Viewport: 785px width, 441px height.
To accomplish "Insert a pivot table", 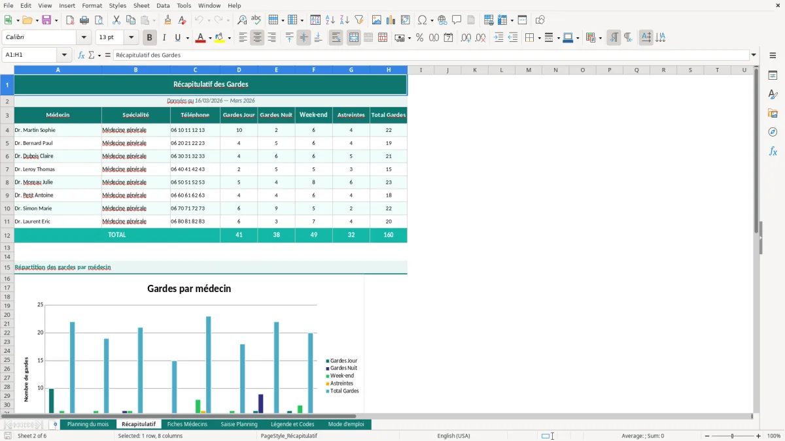I will (x=406, y=20).
